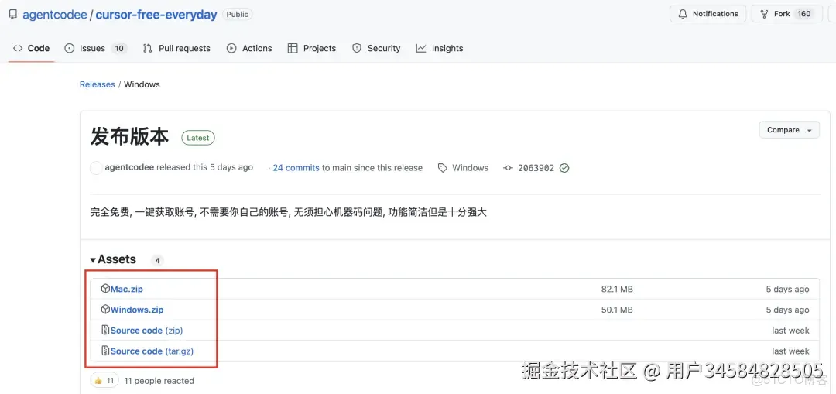
Task: Click the Pull requests branch icon
Action: 148,48
